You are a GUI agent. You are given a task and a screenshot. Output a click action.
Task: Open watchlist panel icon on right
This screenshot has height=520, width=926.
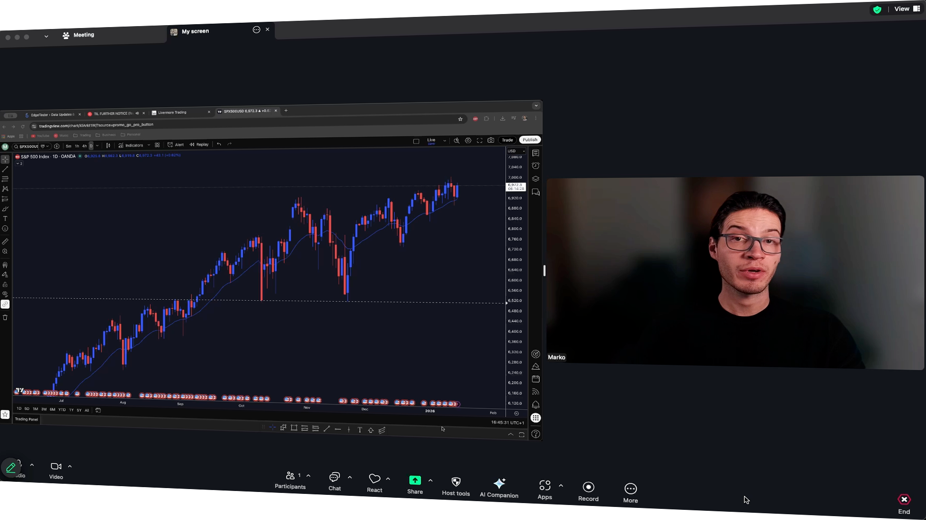click(536, 153)
